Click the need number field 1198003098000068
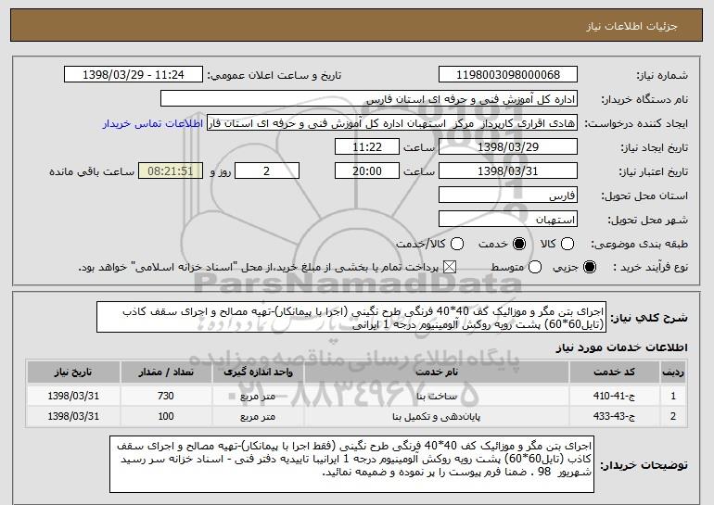The image size is (714, 505). (x=508, y=75)
